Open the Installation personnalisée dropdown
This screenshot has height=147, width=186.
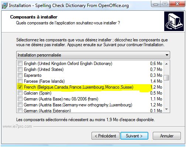coord(93,55)
